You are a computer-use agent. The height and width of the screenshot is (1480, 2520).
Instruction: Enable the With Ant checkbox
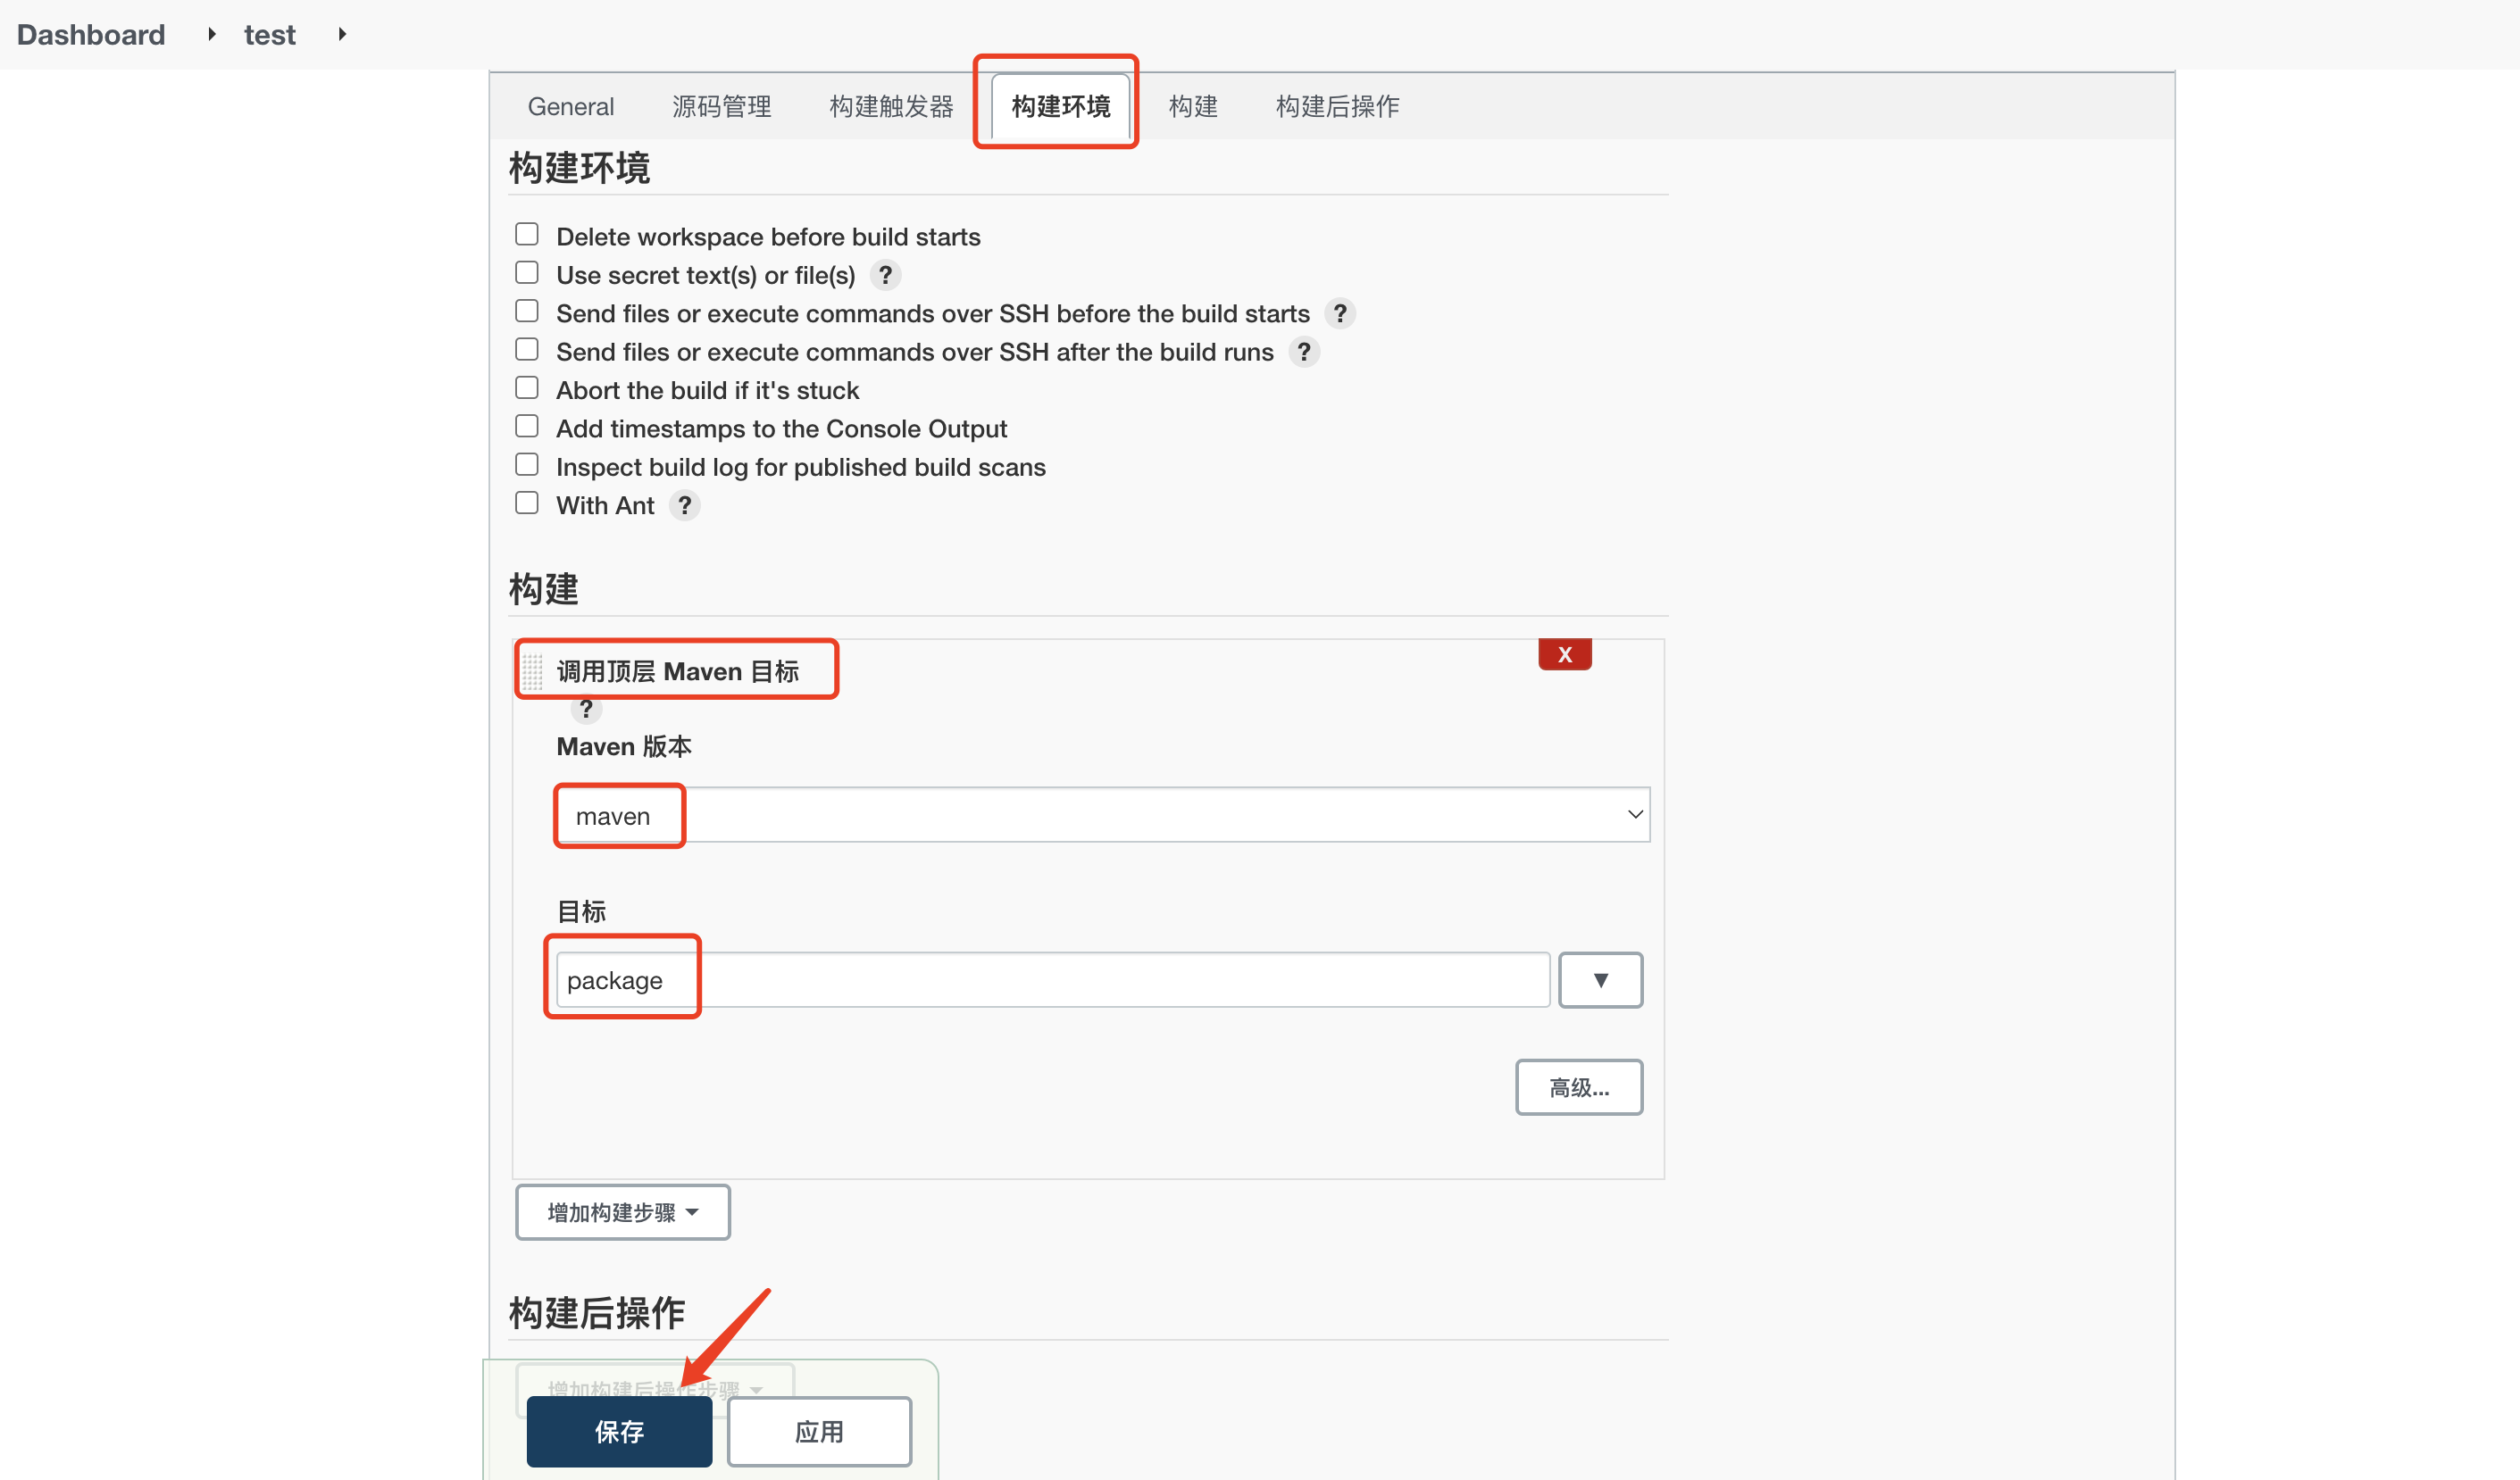click(527, 503)
